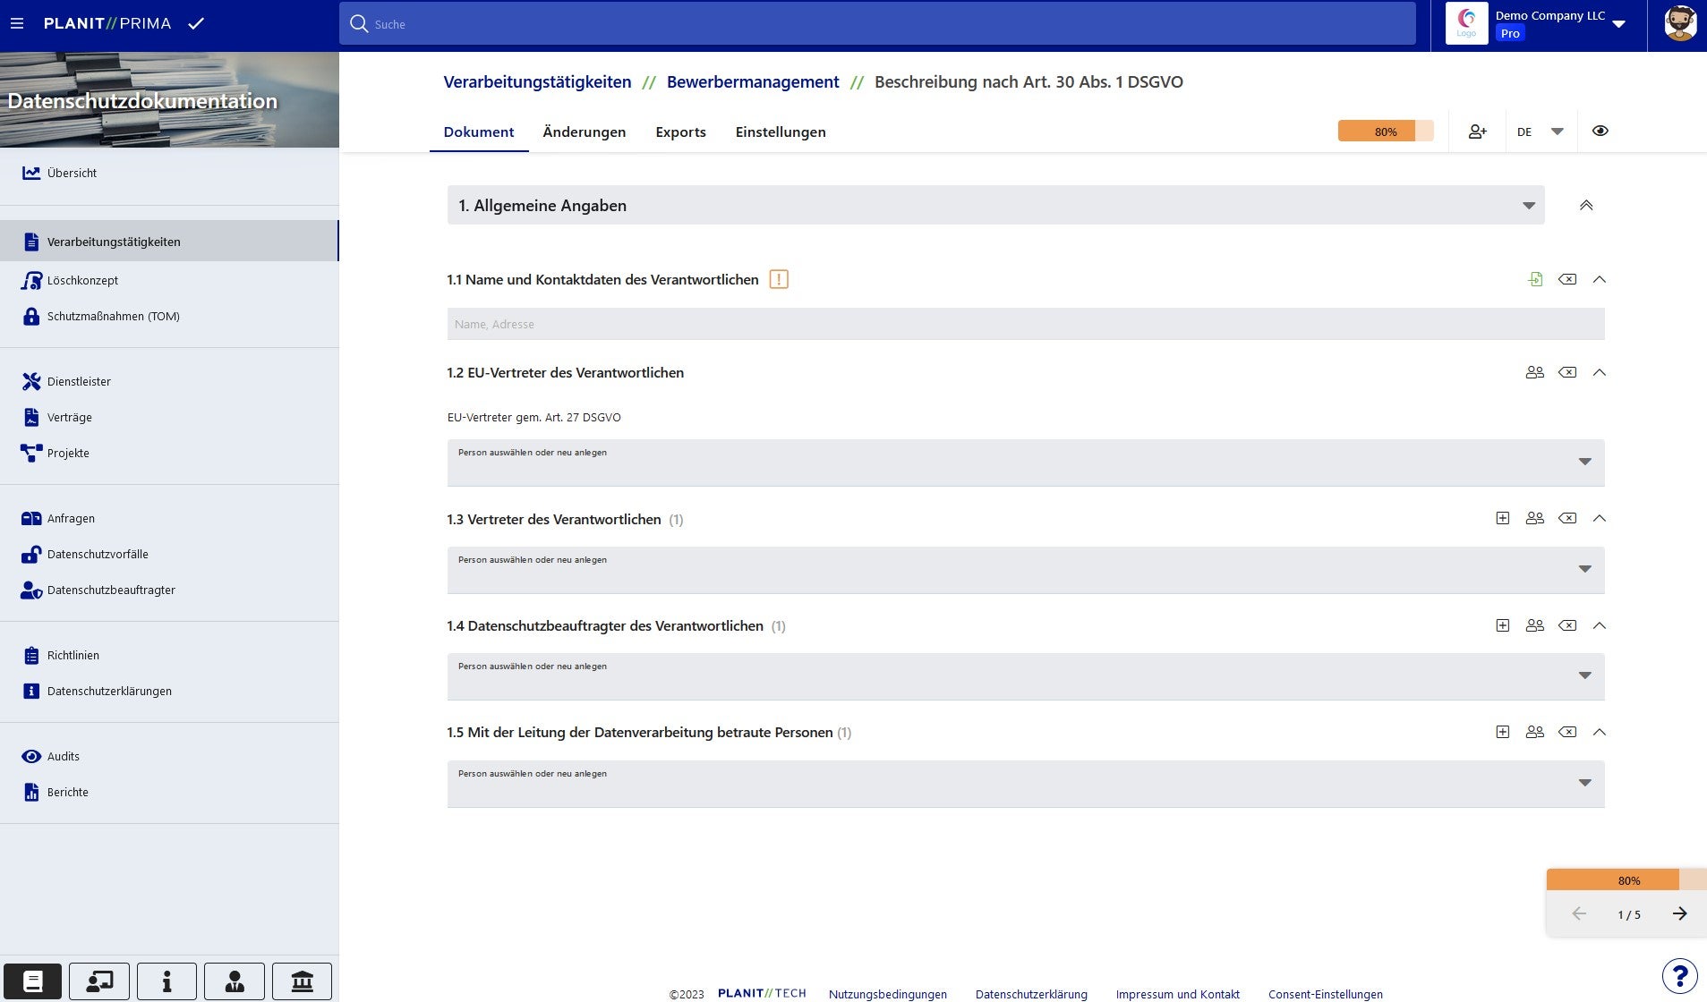
Task: Click the previous page arrow in pager
Action: coord(1579,913)
